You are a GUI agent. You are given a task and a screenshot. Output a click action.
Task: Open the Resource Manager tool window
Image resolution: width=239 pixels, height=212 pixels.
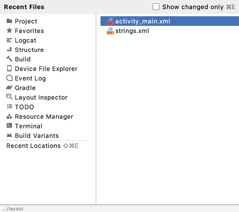(44, 117)
